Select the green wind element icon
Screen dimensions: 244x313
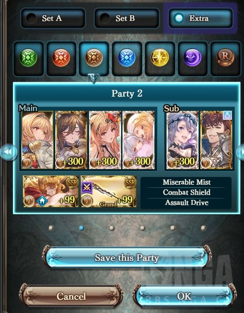point(28,58)
